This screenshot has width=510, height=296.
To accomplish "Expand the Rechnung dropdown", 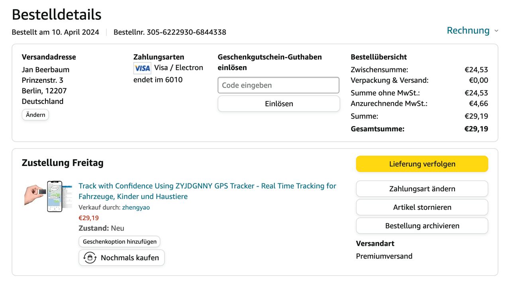I will [468, 31].
